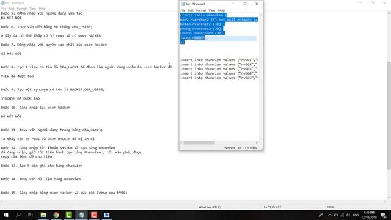Click left scroll arrow in front Notepad

pyautogui.click(x=181, y=142)
